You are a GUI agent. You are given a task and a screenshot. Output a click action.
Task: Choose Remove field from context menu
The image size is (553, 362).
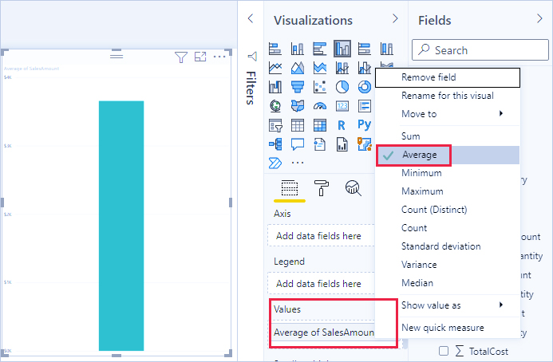coord(448,77)
